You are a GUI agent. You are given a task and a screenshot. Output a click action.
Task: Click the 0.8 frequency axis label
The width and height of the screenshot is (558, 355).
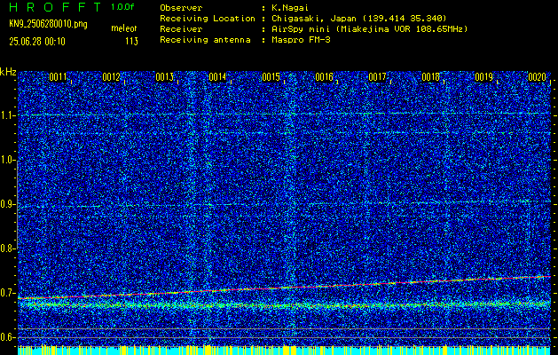7,248
